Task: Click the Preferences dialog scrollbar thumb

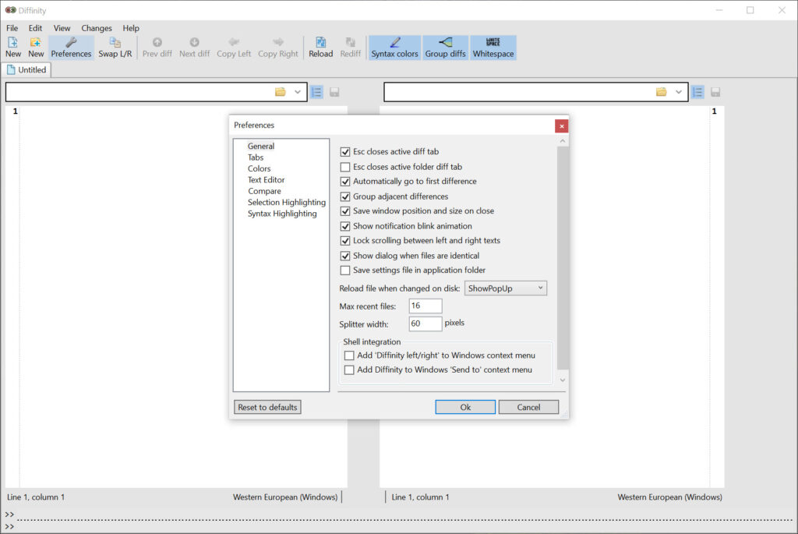Action: click(563, 258)
